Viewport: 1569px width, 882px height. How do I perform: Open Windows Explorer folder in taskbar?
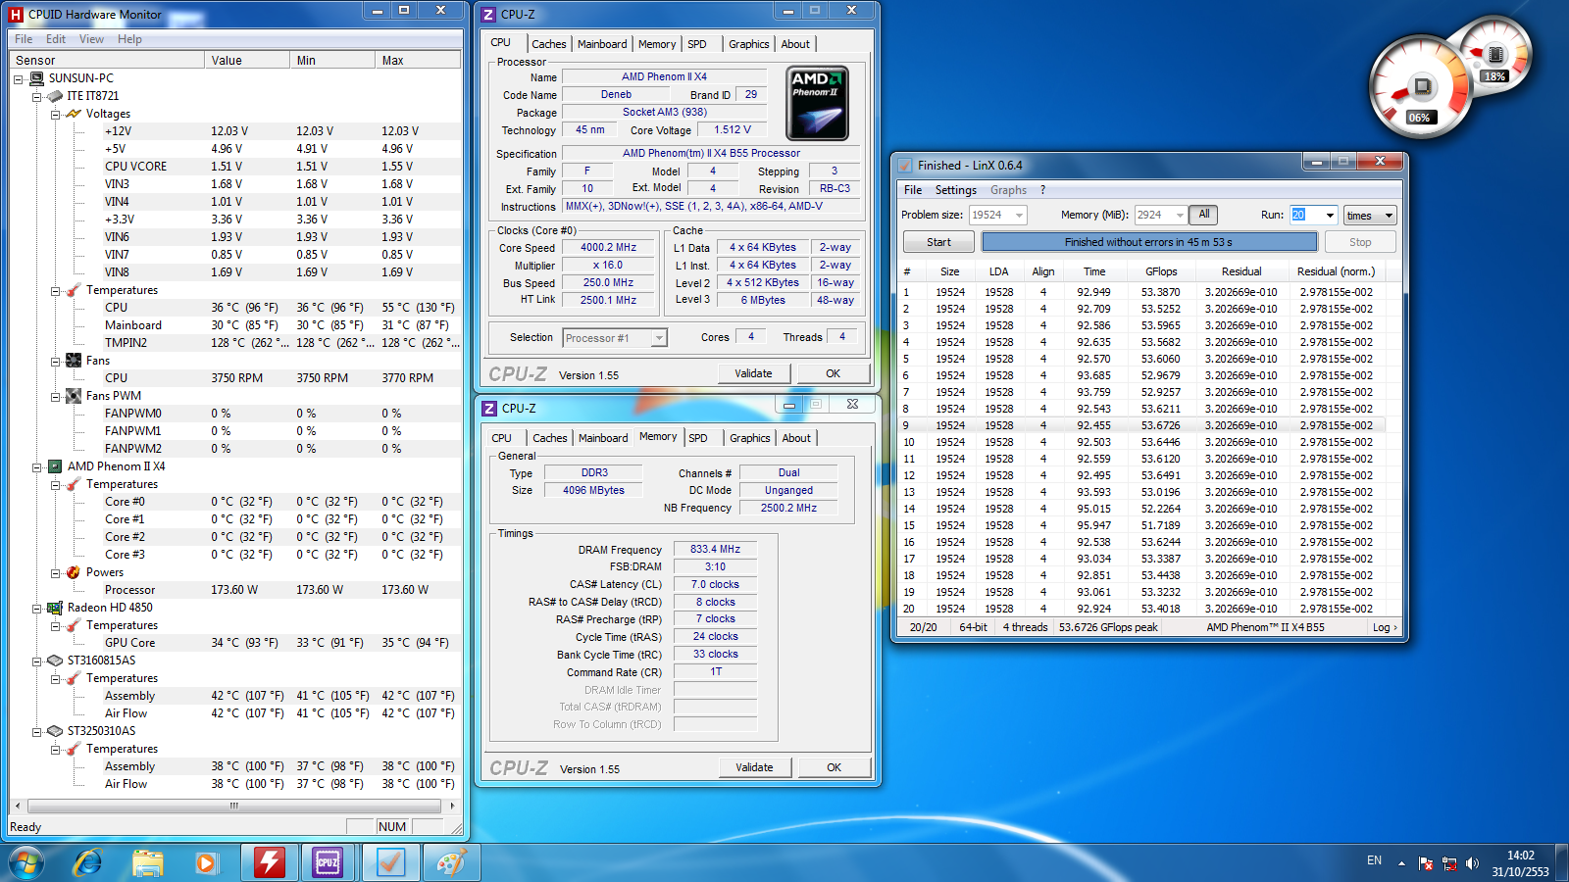click(x=147, y=862)
